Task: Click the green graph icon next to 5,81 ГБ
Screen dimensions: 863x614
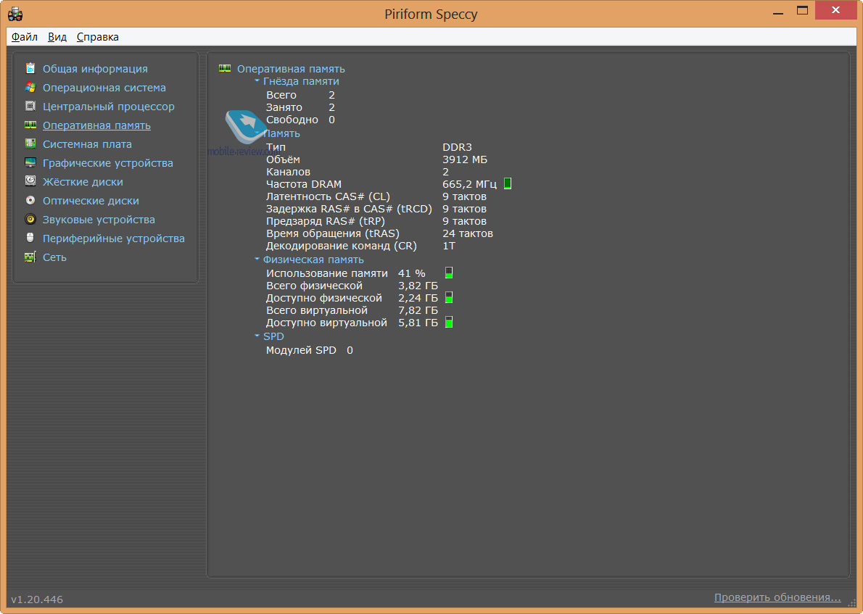Action: (449, 323)
